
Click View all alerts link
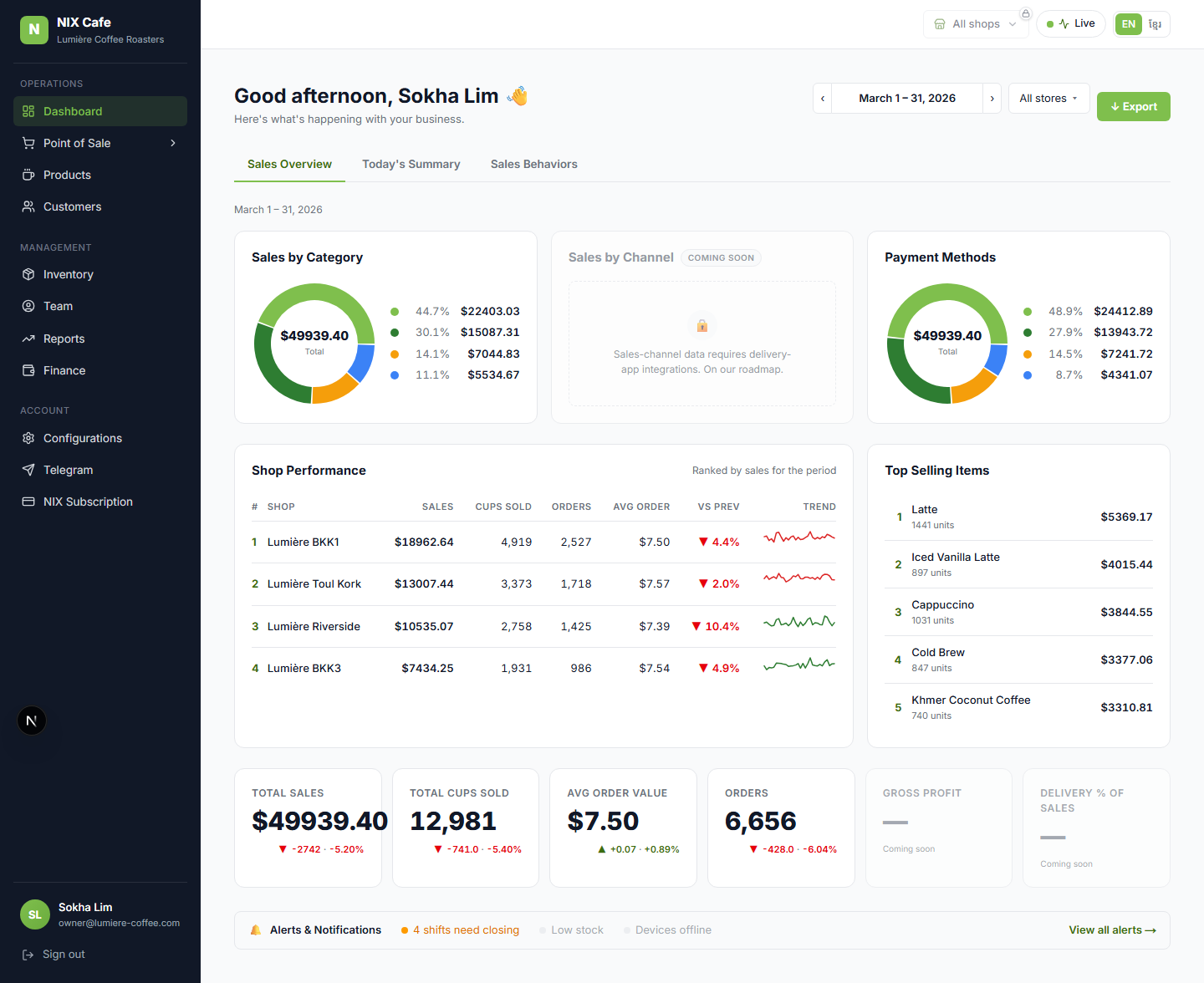(x=1112, y=930)
